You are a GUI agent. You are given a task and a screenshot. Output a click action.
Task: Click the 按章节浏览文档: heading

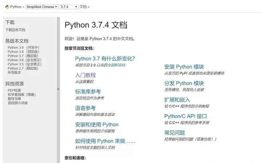click(79, 48)
